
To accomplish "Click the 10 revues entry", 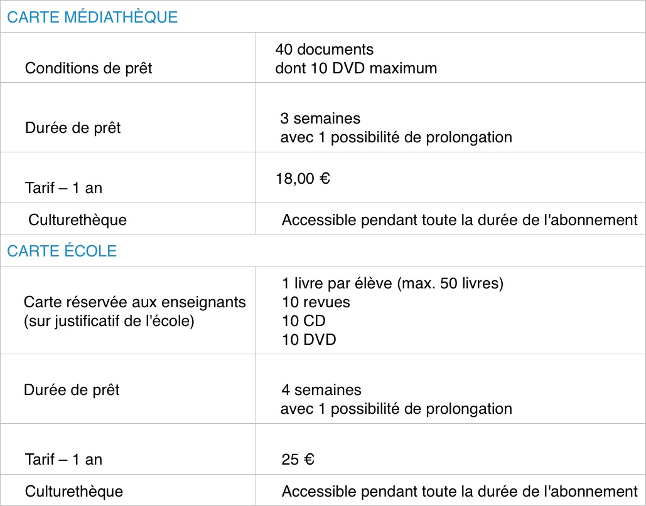I will (x=316, y=302).
